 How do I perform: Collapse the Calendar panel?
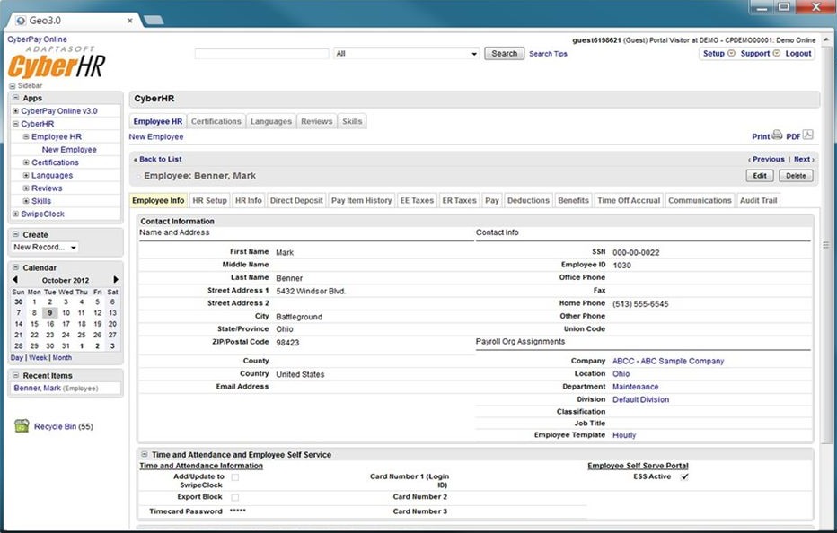click(x=15, y=267)
